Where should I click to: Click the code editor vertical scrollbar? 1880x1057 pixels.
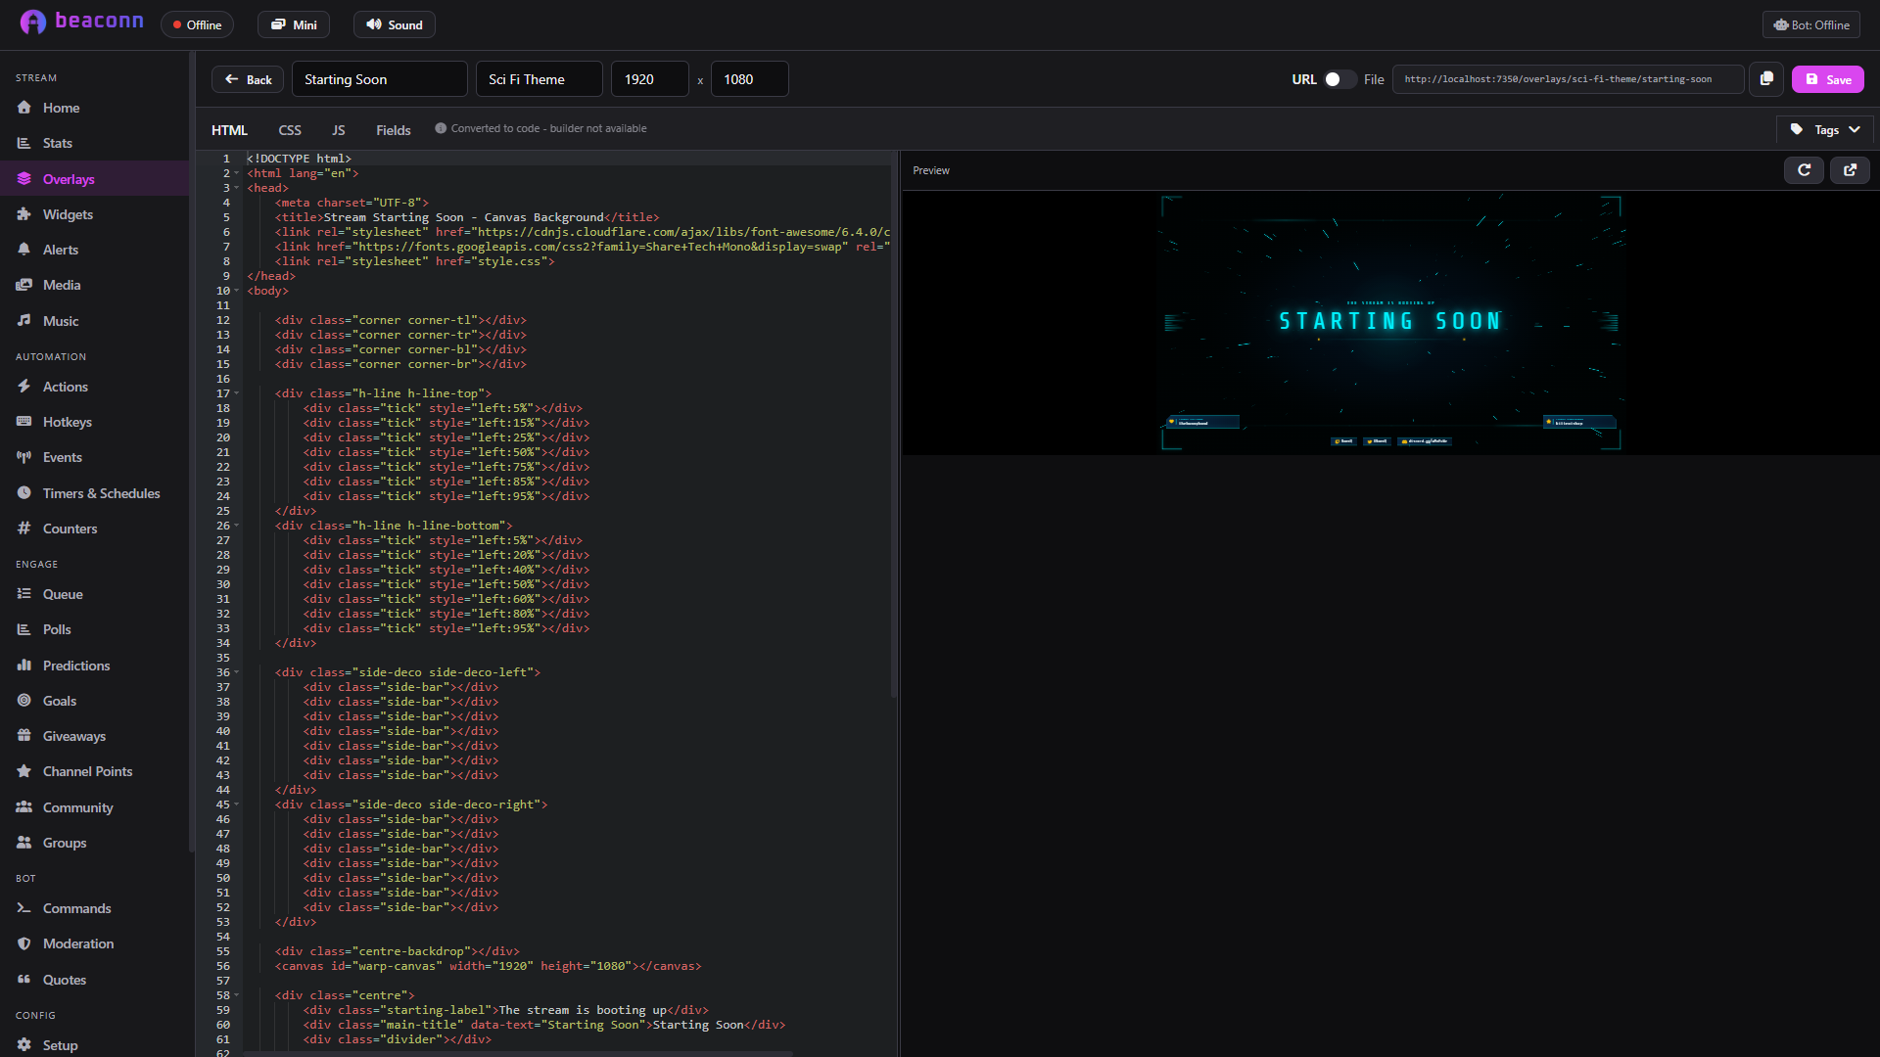click(894, 424)
